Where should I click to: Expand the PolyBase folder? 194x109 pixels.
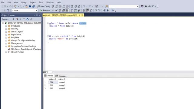point(6,38)
